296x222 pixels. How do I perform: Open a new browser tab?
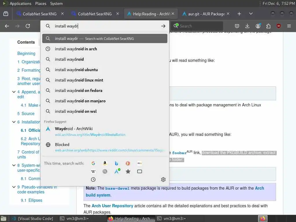[239, 14]
